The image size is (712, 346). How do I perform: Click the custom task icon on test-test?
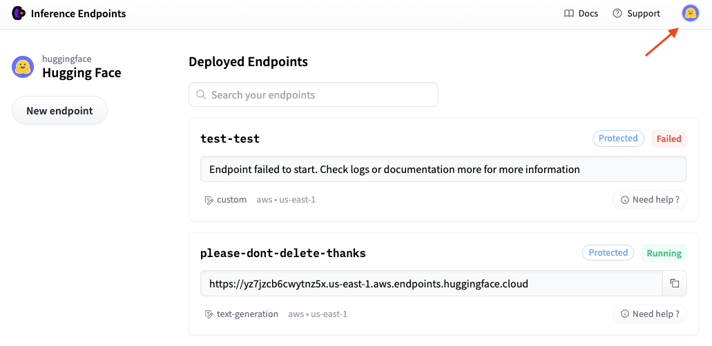pos(209,200)
